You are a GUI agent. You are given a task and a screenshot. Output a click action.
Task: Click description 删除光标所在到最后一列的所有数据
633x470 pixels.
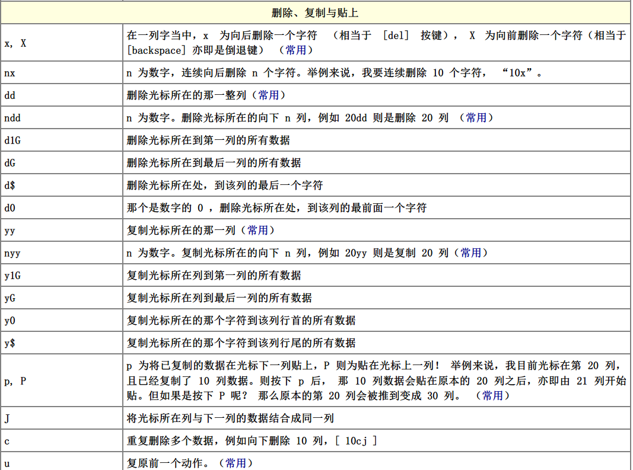[214, 163]
